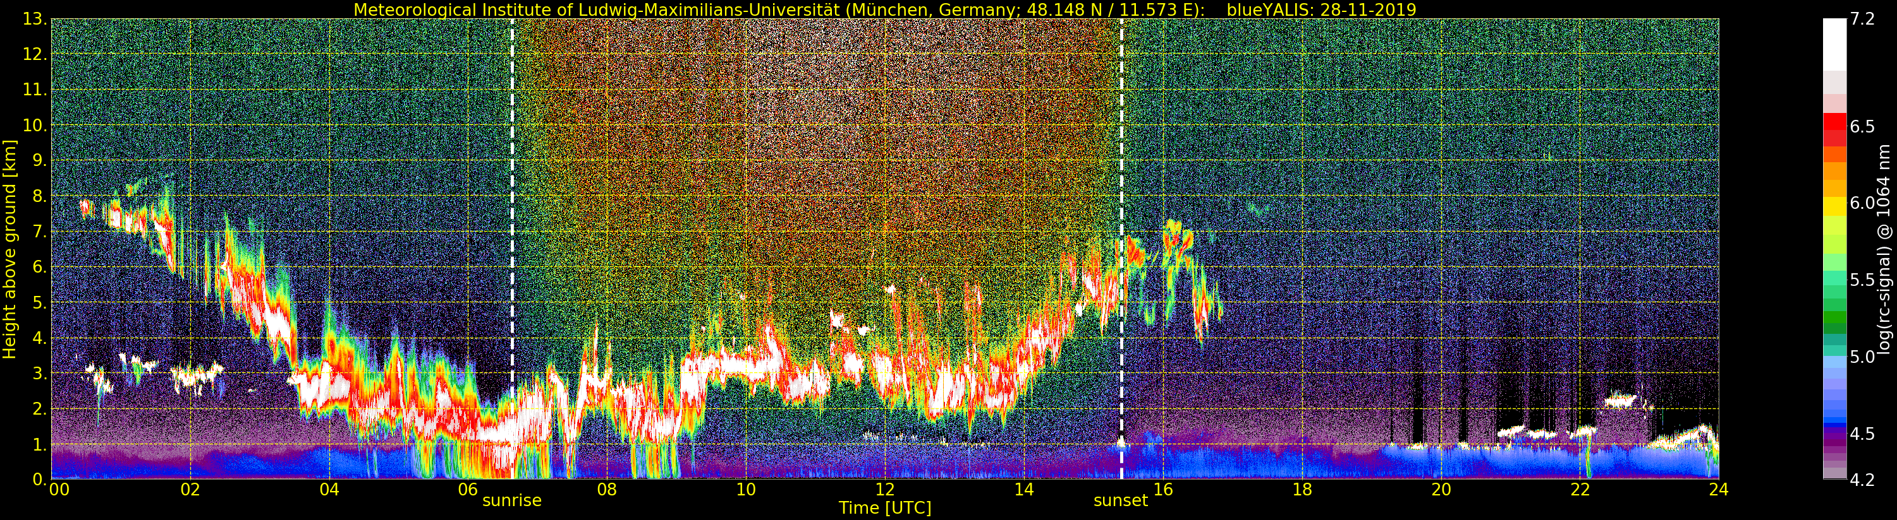Click the x-axis tick label '02'
The width and height of the screenshot is (1897, 520).
click(190, 490)
